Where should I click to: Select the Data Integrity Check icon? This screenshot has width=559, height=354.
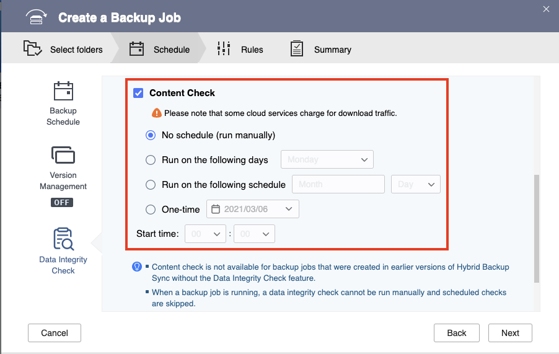pos(63,239)
